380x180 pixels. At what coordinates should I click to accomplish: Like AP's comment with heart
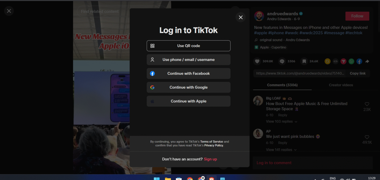pyautogui.click(x=367, y=137)
